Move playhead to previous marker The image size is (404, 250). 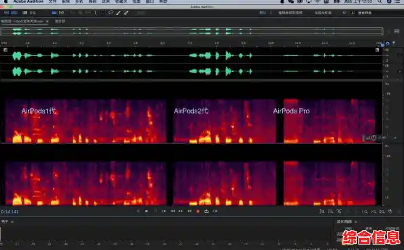click(164, 211)
